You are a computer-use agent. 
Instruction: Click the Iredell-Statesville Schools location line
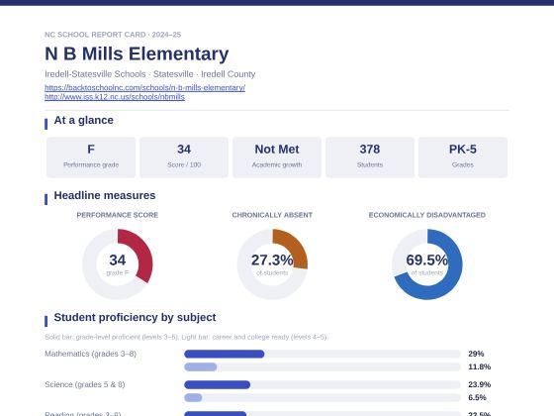pyautogui.click(x=149, y=74)
